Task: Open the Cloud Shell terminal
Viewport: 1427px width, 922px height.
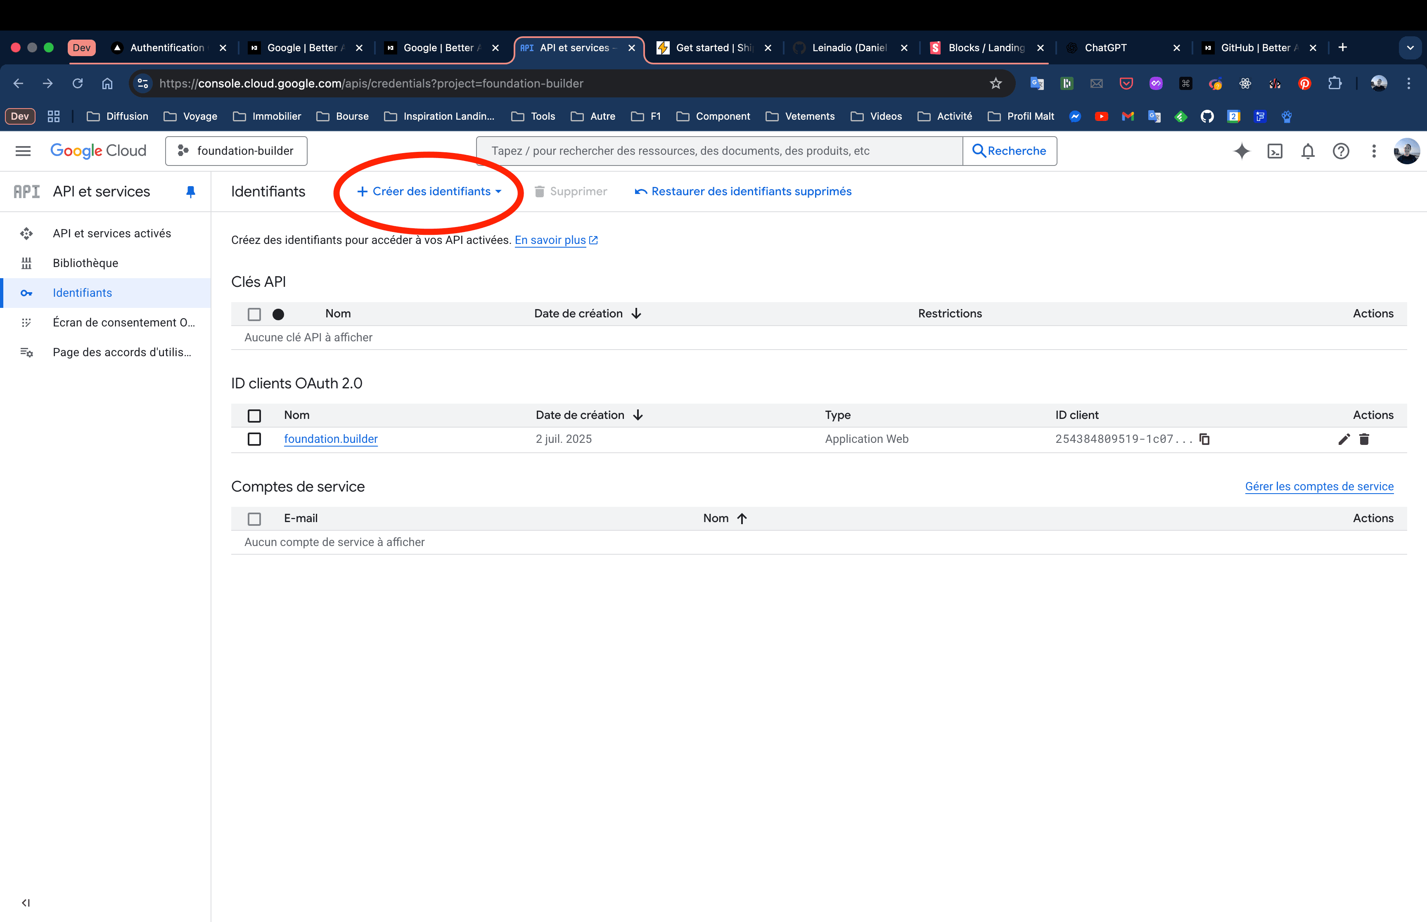Action: (1275, 151)
